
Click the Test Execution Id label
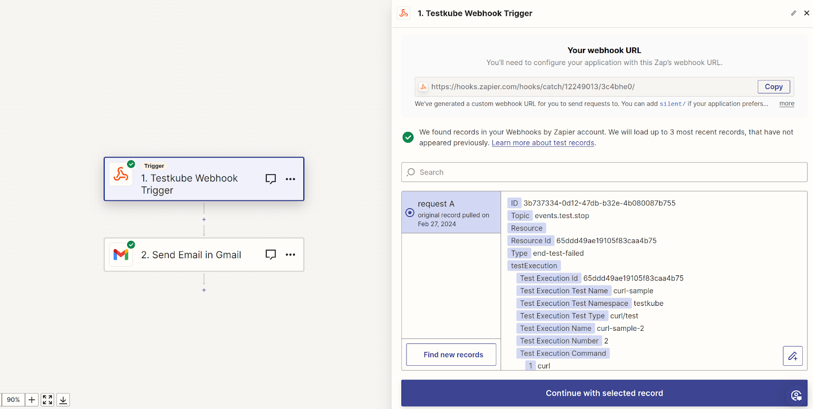549,278
